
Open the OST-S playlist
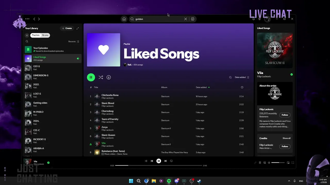(x=53, y=68)
